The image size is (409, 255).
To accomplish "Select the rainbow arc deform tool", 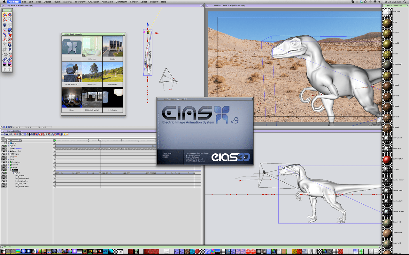I will 5,35.
